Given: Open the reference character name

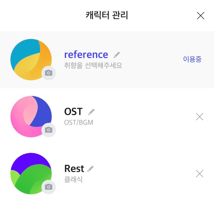Looking at the screenshot, I should pos(86,55).
